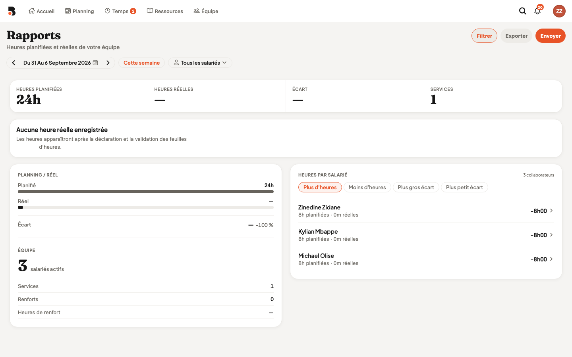
Task: Select the 'Kylian Mbappe' name
Action: [x=318, y=232]
